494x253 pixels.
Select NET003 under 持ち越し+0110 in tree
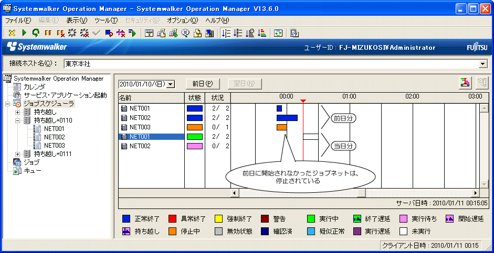point(55,146)
